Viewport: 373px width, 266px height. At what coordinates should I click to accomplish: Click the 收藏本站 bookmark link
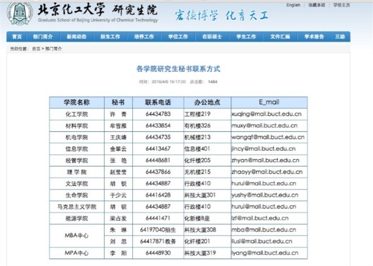(x=316, y=5)
